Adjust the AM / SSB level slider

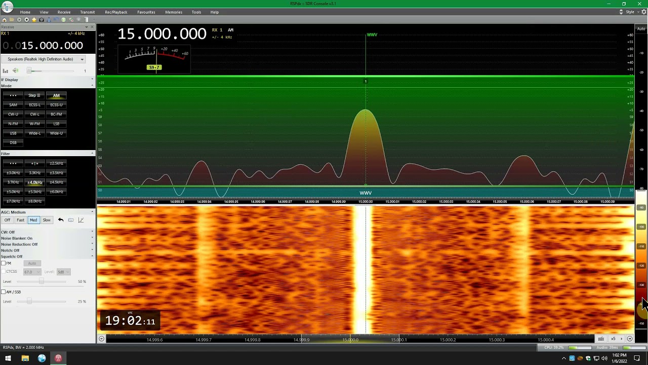click(x=42, y=302)
